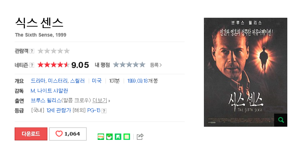
Task: Click the magnifier icon on the poster
Action: pyautogui.click(x=281, y=120)
